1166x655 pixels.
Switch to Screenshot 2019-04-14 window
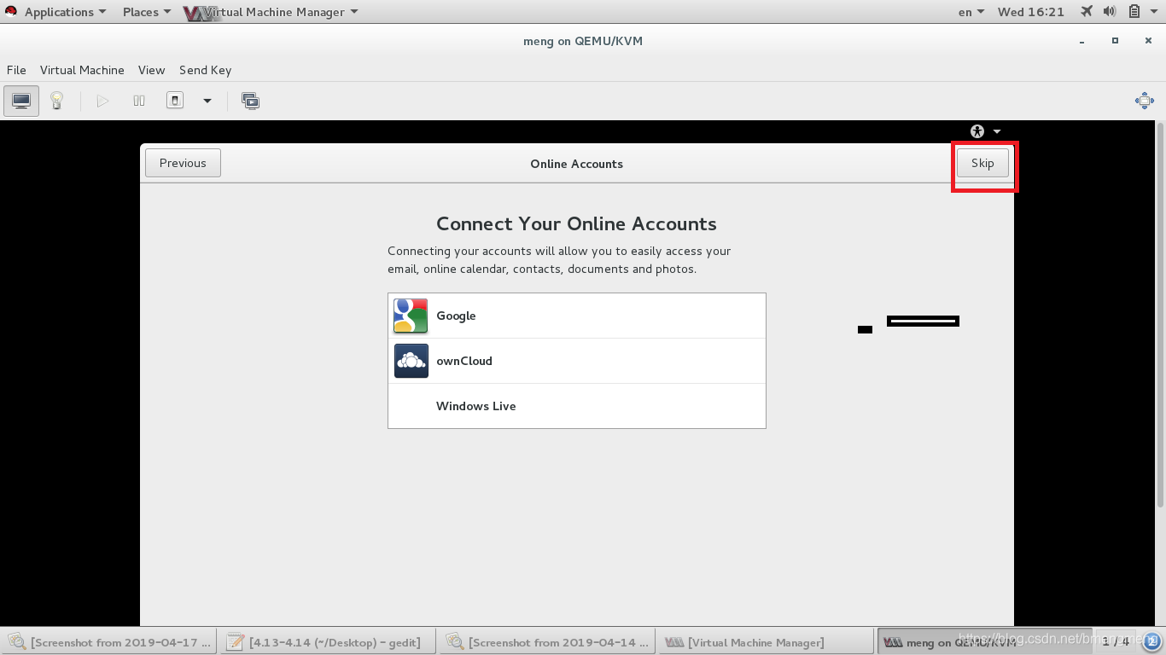click(546, 642)
